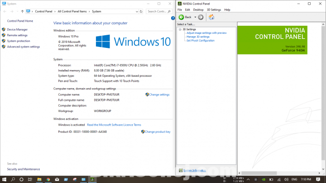Click the Up arrow in System window
Image resolution: width=326 pixels, height=183 pixels.
22,11
